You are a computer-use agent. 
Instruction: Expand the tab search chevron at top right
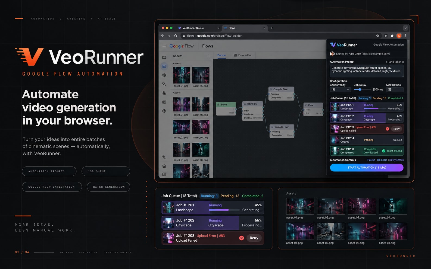pos(405,28)
